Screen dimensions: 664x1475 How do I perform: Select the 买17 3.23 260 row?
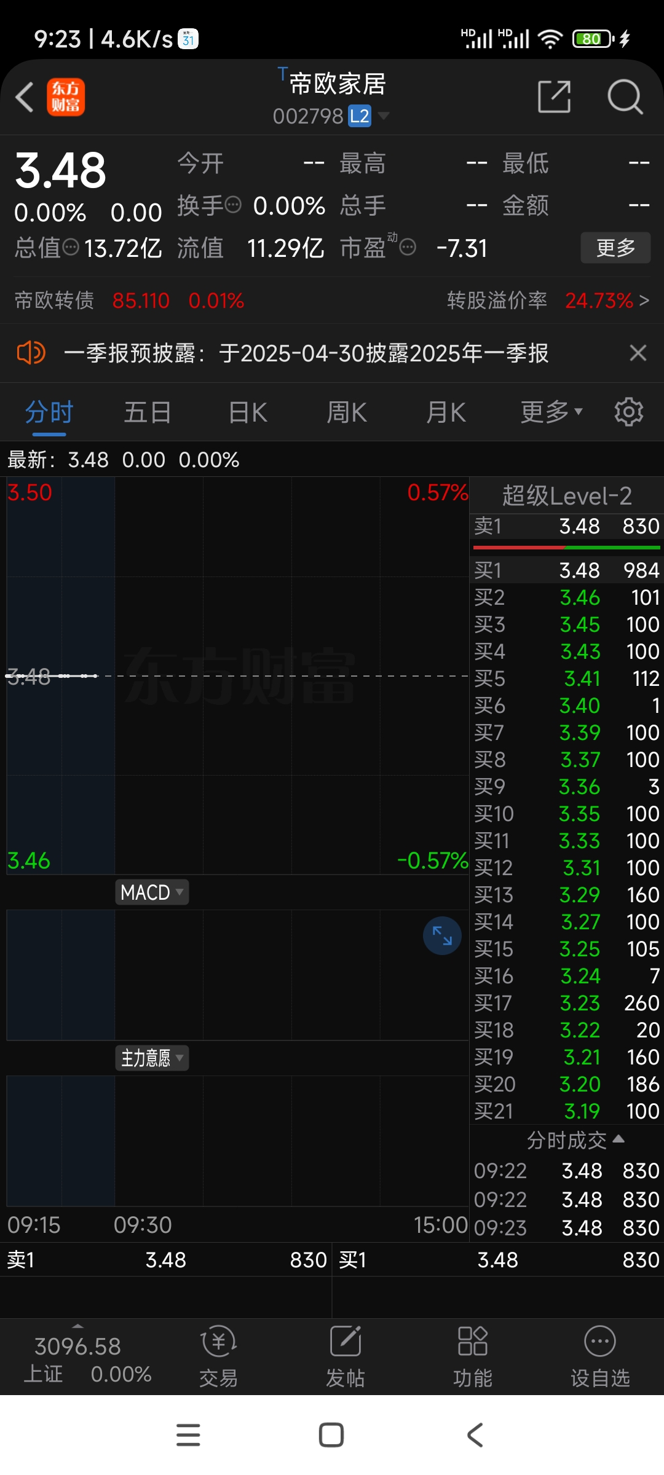[x=567, y=1003]
